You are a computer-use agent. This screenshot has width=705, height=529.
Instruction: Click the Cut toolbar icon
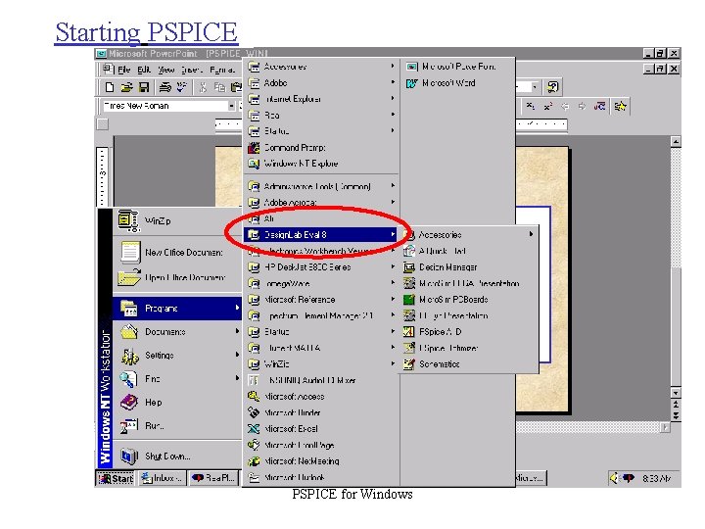(x=203, y=87)
